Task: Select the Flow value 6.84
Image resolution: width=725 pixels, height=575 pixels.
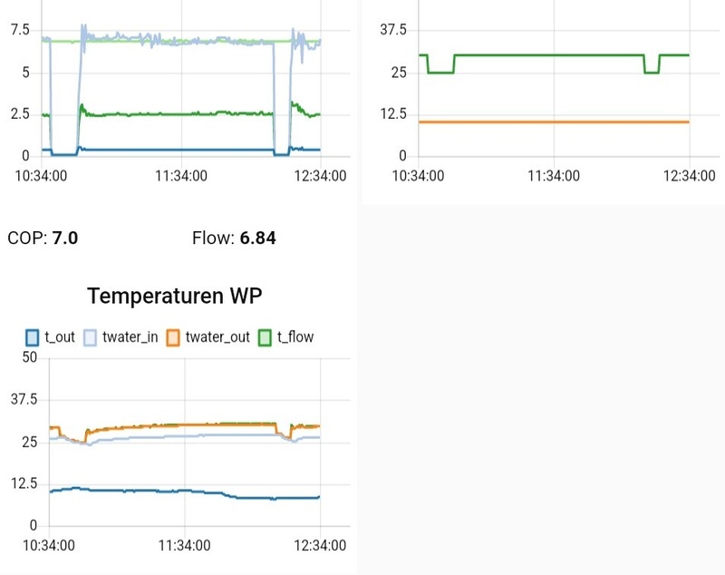Action: 257,239
